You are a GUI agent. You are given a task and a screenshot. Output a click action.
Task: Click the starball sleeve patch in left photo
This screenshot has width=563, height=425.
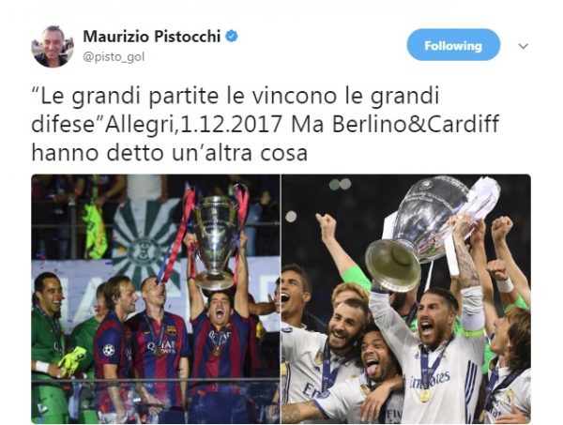click(109, 350)
